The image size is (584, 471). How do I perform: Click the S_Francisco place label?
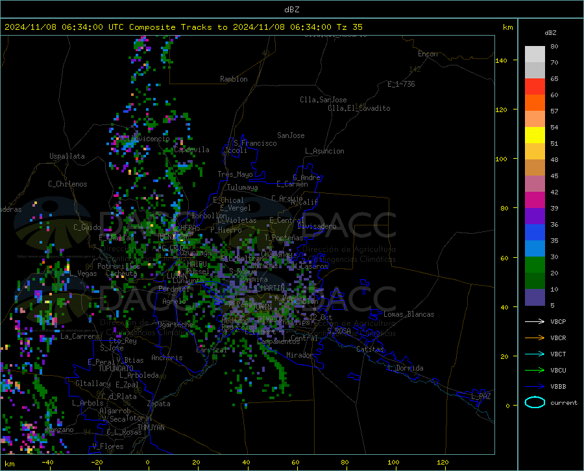255,143
